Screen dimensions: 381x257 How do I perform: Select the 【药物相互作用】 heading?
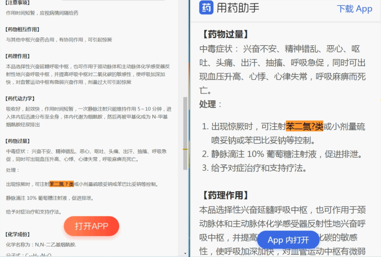pos(23,29)
